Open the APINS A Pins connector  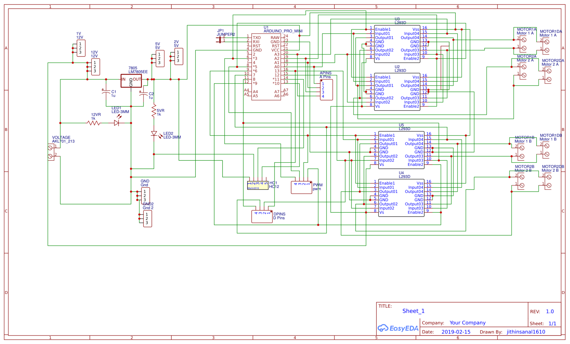(326, 89)
